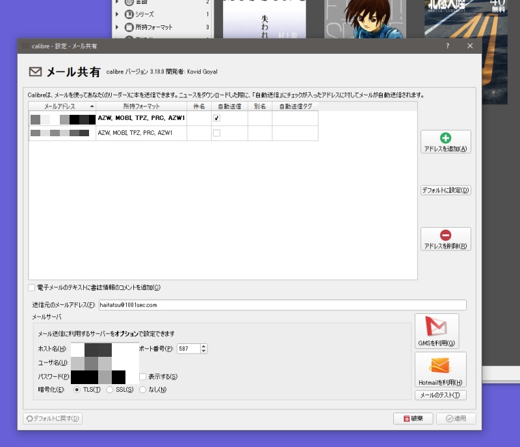Click the Series (シリーズ) category icon
Image resolution: width=520 pixels, height=447 pixels.
click(129, 14)
